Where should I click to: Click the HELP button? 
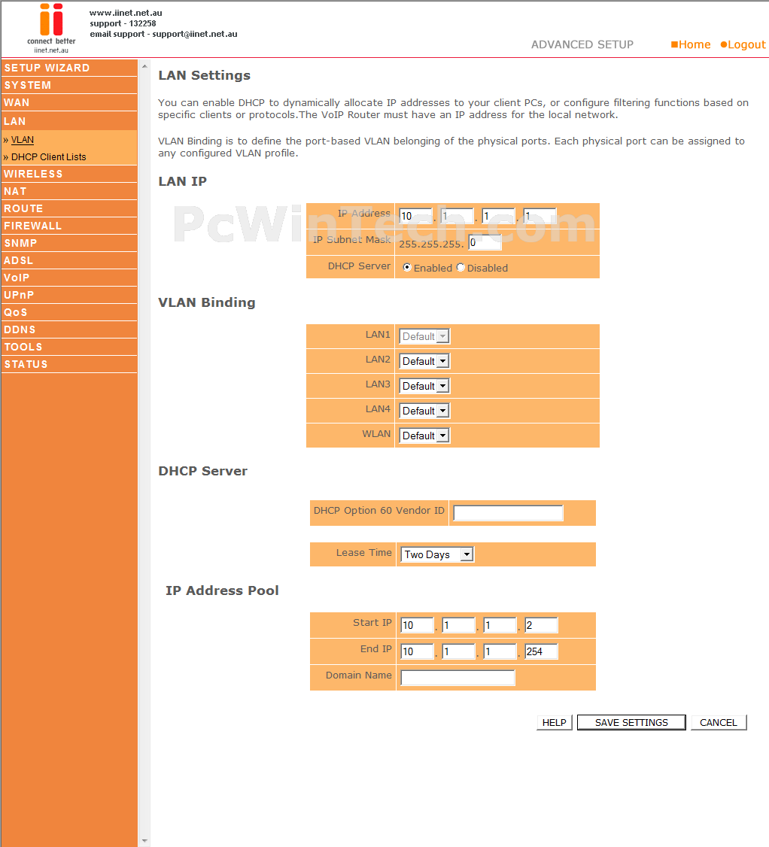tap(555, 723)
